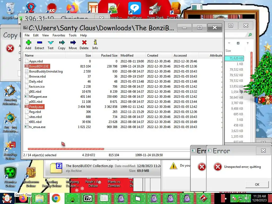Viewport: 272px width, 204px height.
Task: Select the BonziBDY.EXE file
Action: [x=39, y=66]
